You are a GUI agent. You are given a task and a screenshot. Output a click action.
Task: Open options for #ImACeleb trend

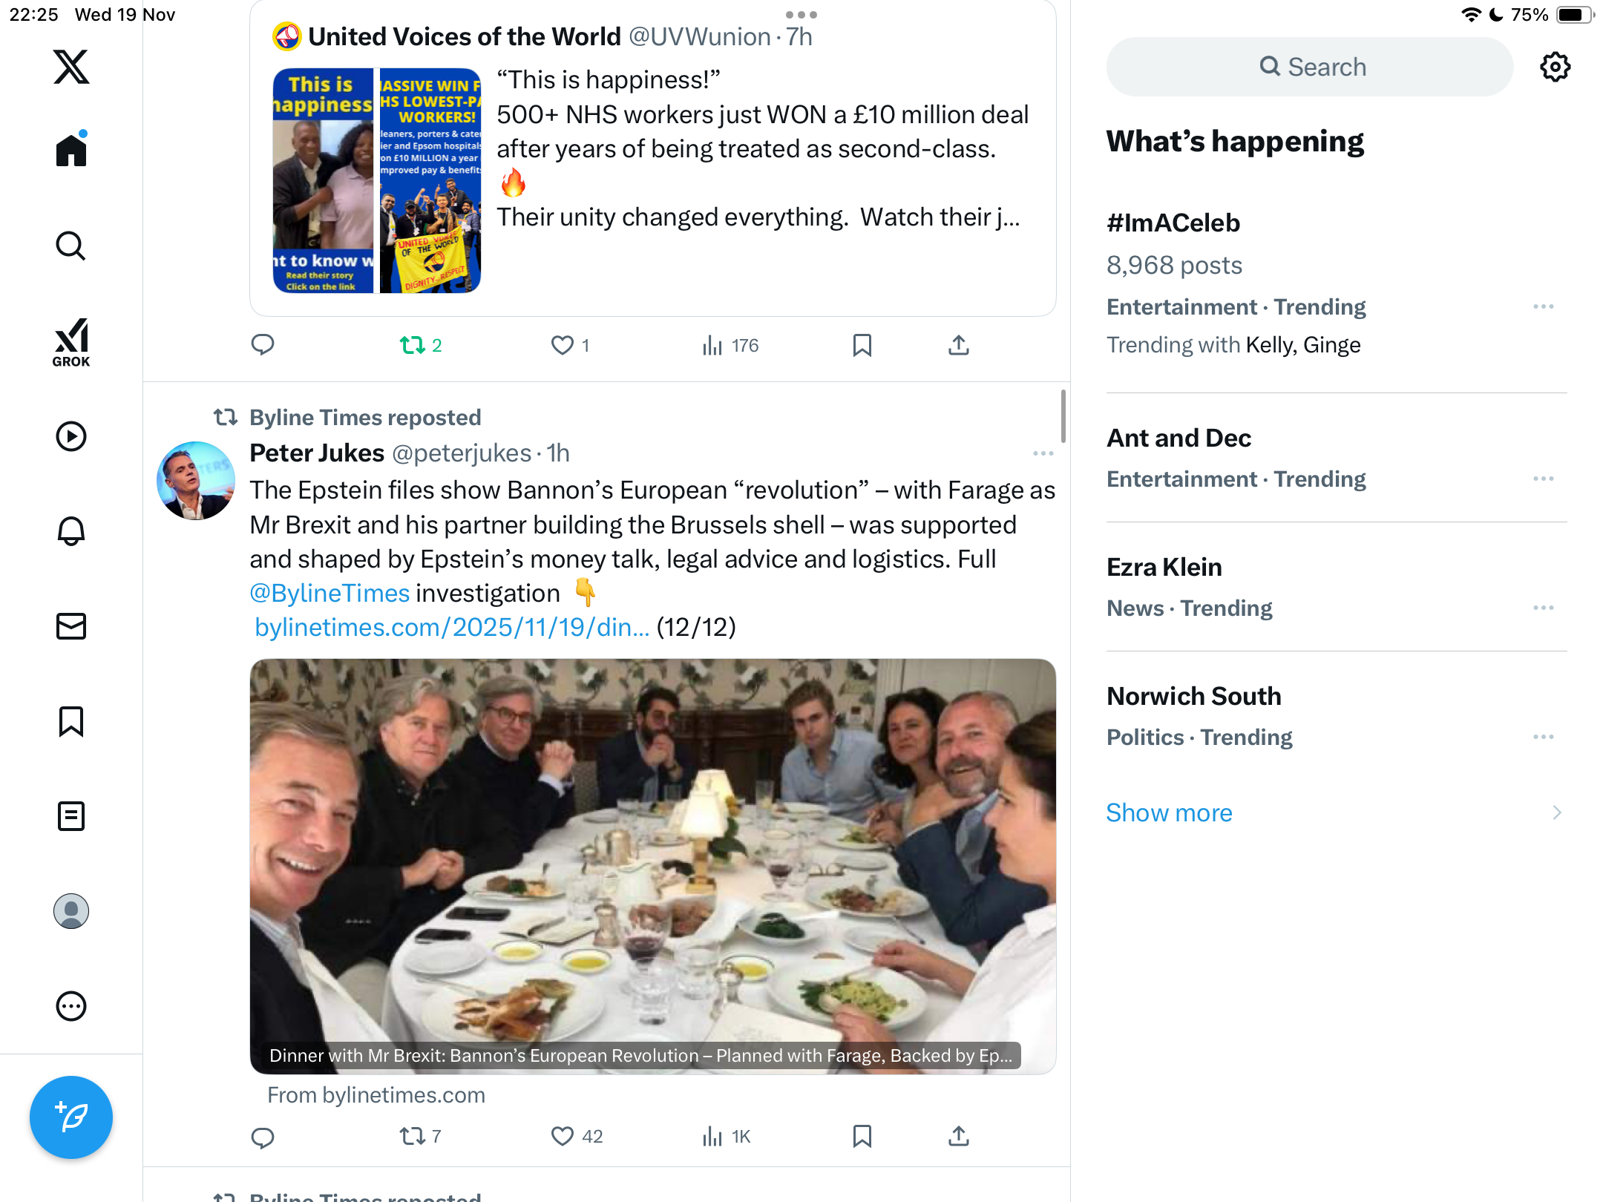(x=1543, y=306)
